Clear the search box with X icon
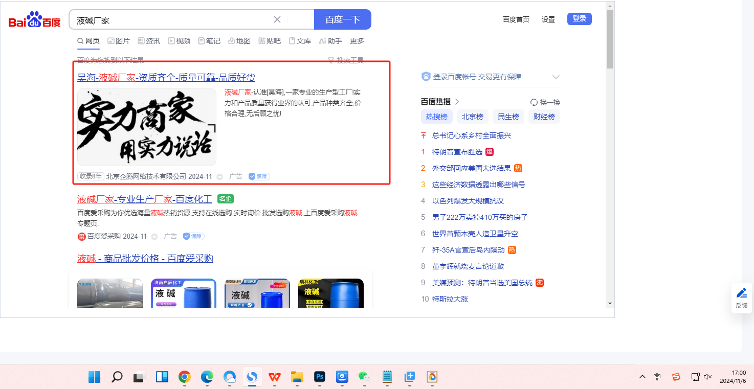The height and width of the screenshot is (389, 754). point(277,19)
